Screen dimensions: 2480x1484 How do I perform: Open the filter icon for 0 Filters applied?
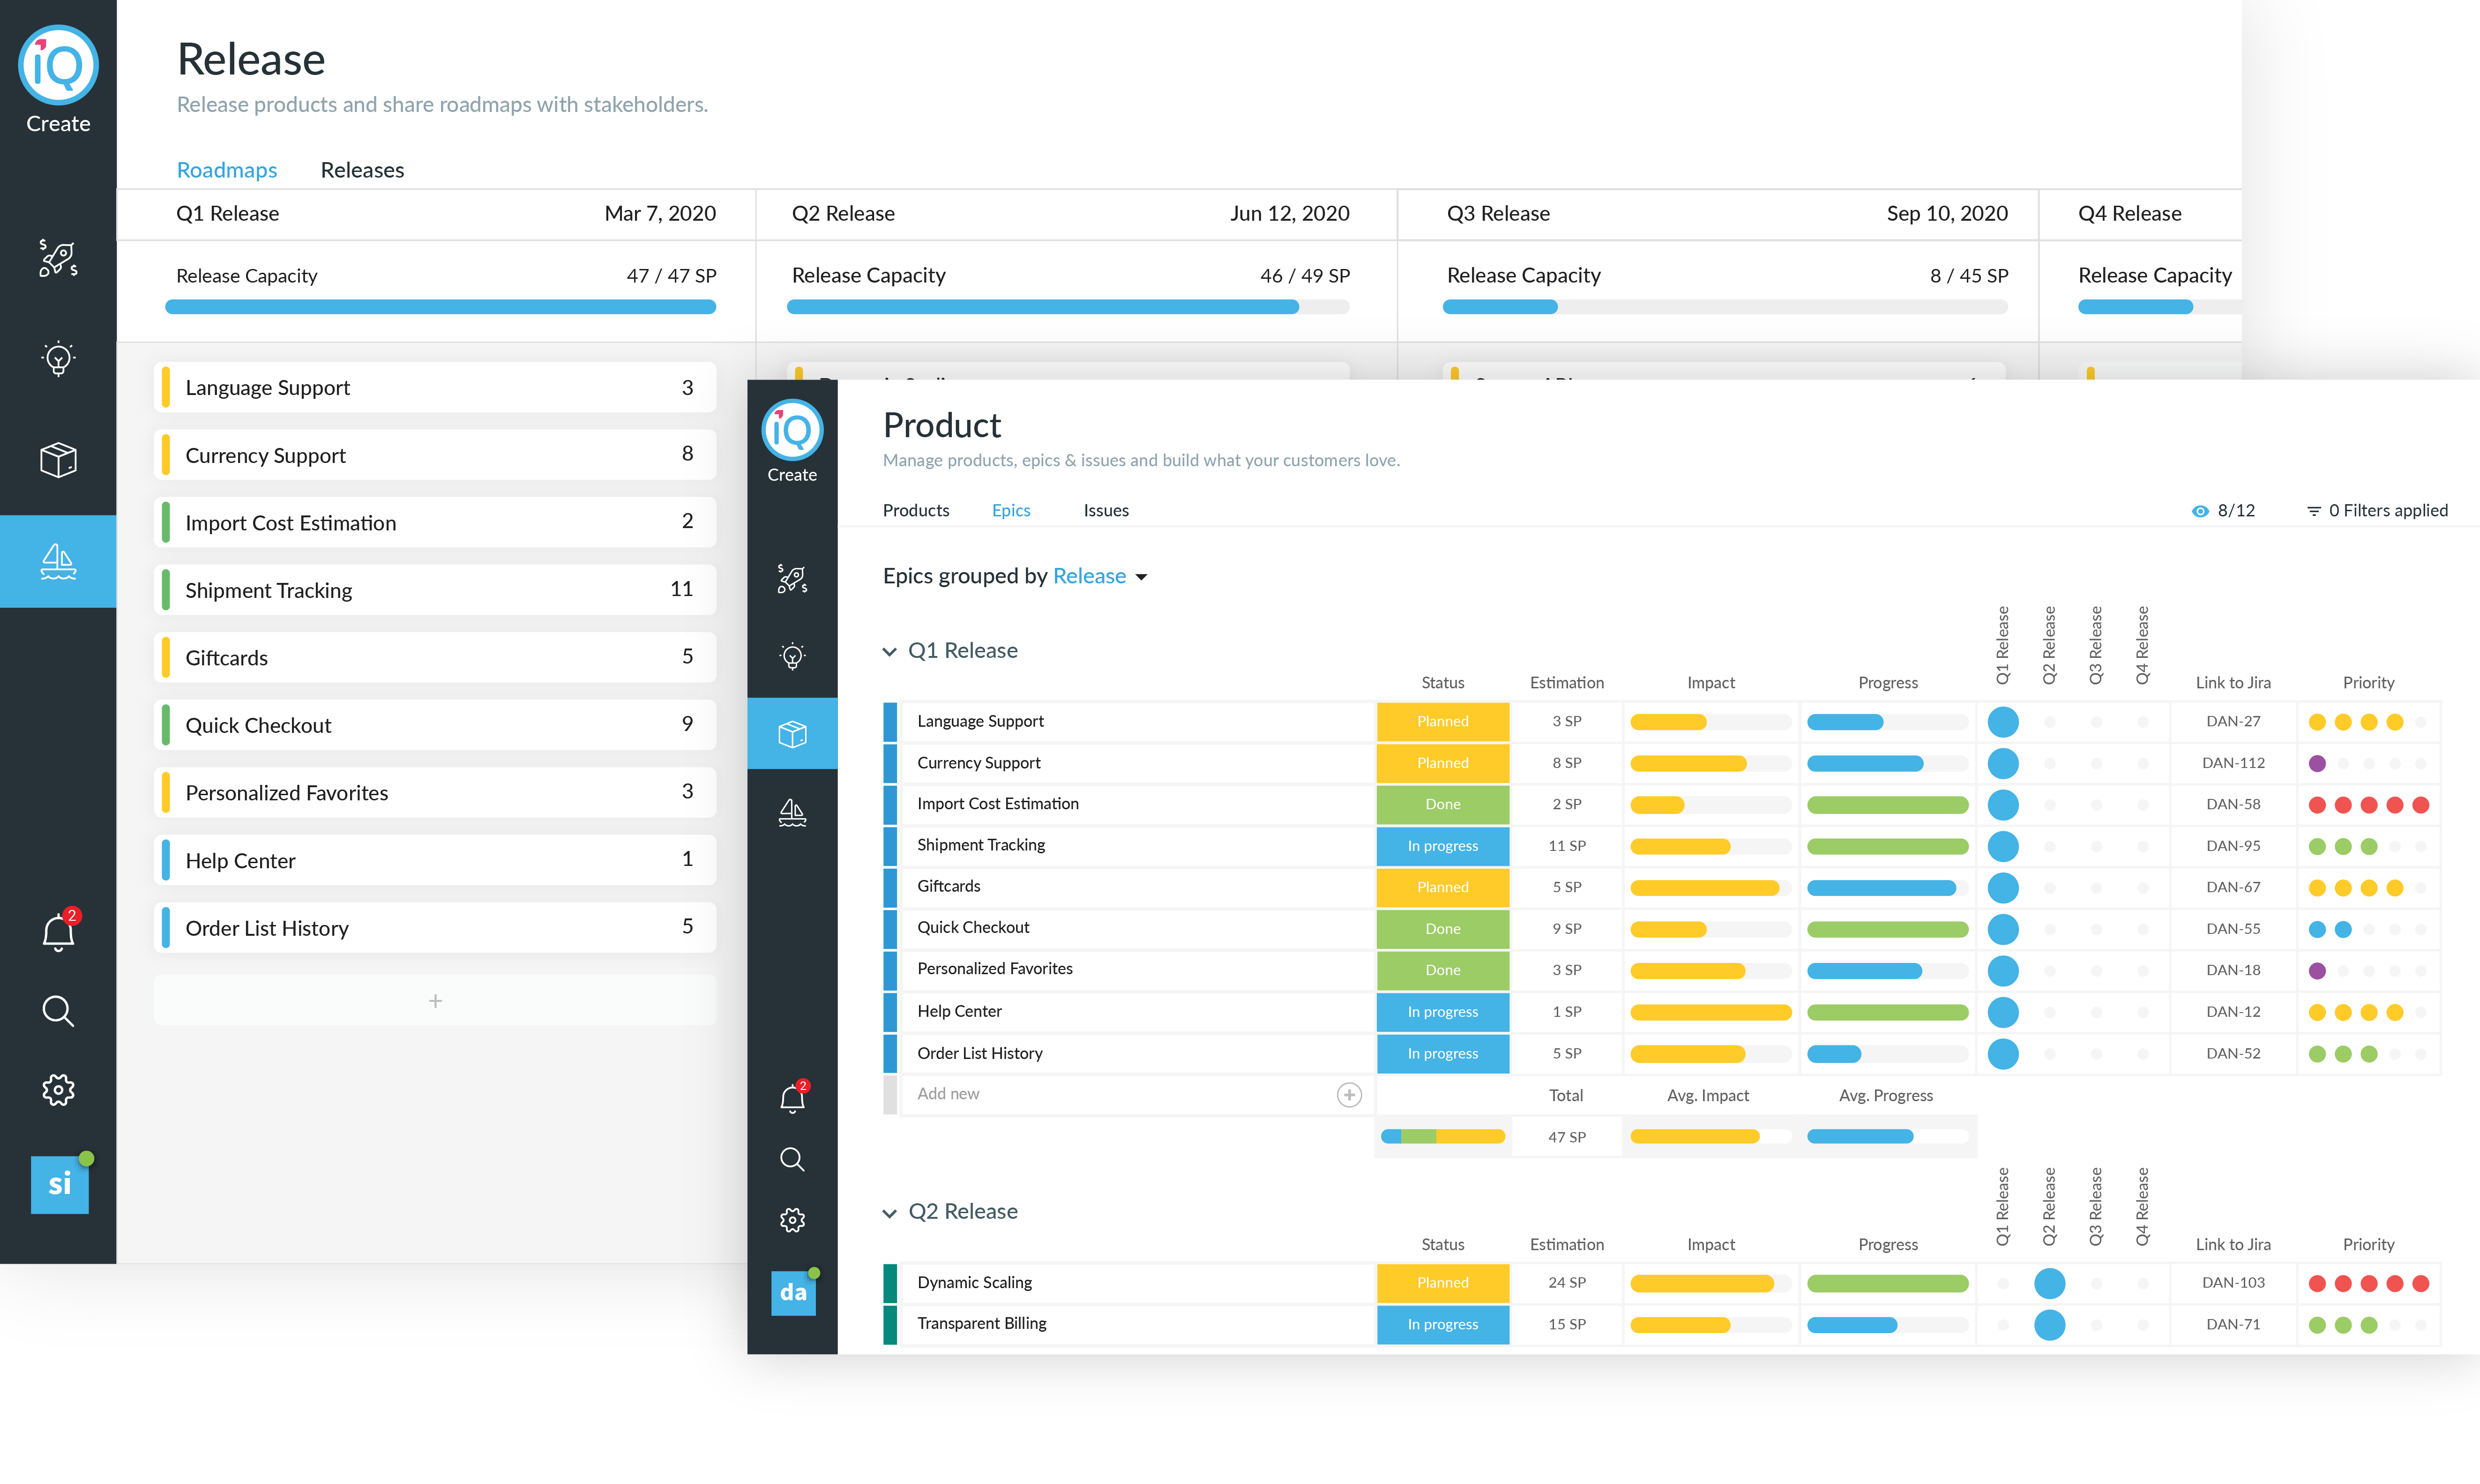(2313, 511)
